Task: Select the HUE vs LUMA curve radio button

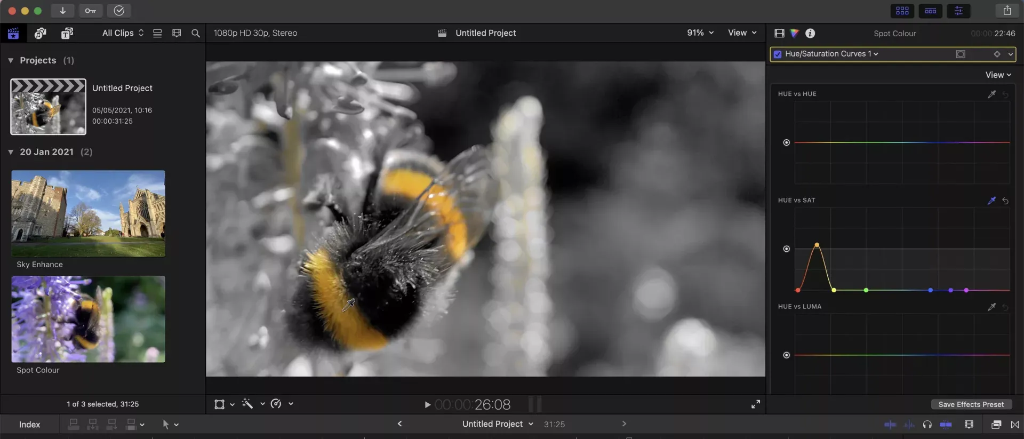Action: point(786,355)
